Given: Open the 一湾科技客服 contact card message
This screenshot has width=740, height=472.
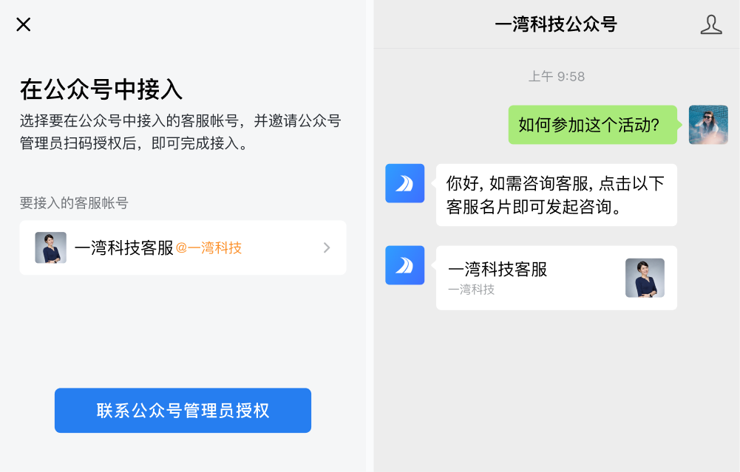Looking at the screenshot, I should [557, 278].
